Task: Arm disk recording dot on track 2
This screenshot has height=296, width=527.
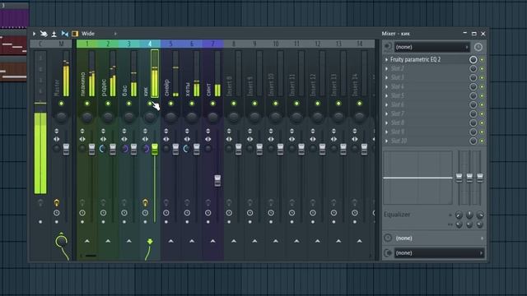Action: [103, 222]
